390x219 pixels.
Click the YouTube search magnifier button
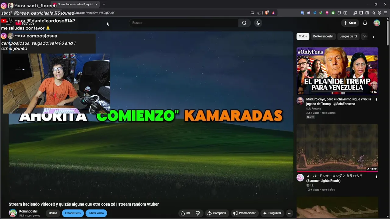click(244, 23)
